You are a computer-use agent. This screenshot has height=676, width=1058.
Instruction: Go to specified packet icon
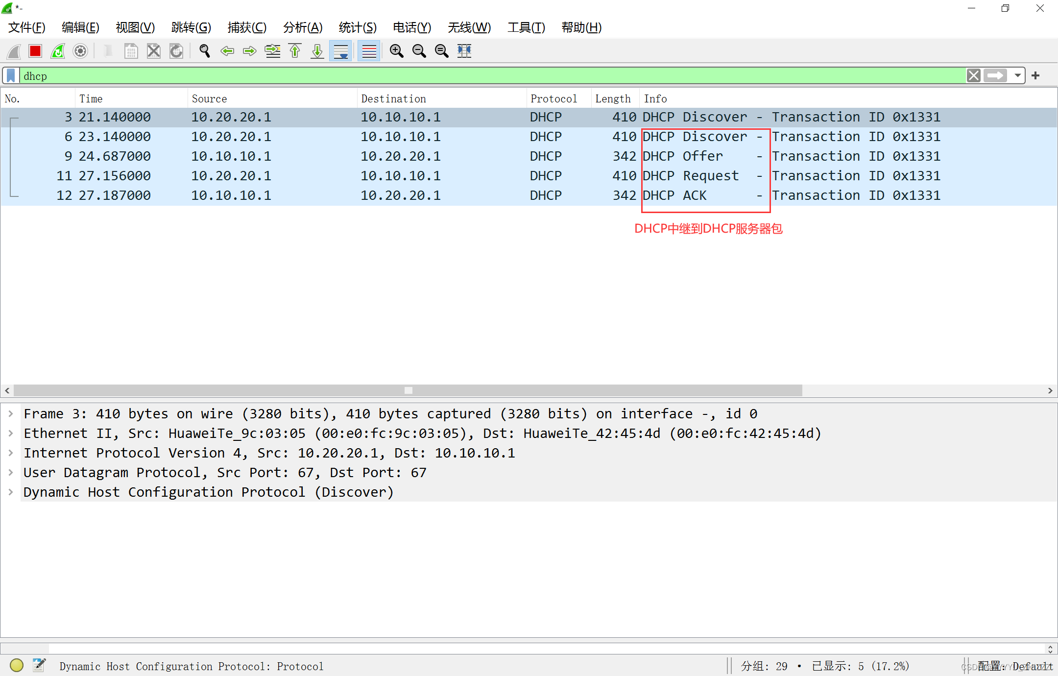tap(272, 51)
